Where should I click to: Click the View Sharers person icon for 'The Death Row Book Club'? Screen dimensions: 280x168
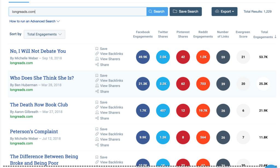pos(97,113)
